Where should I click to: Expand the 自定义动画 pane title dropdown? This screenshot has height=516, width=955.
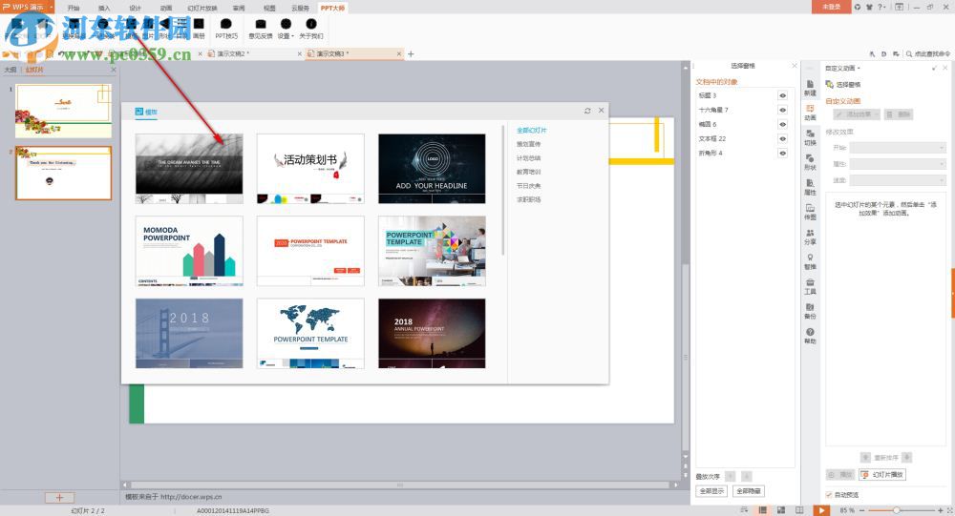click(x=859, y=68)
